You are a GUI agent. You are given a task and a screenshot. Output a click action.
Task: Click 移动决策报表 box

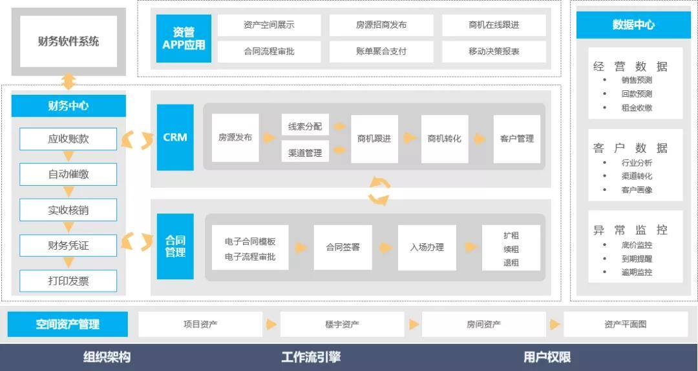(x=494, y=52)
